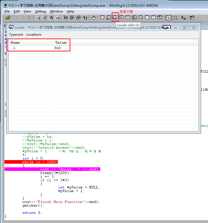The height and width of the screenshot is (223, 208).
Task: Click the Cut scissors toolbar icon
Action: (x=16, y=18)
